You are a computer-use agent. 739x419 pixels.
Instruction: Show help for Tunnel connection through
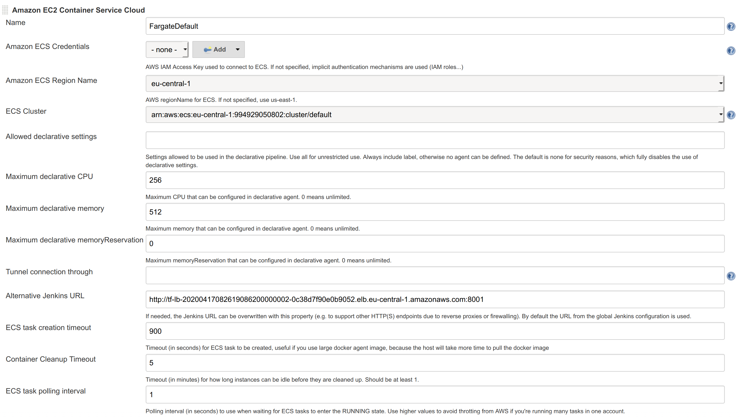(731, 276)
